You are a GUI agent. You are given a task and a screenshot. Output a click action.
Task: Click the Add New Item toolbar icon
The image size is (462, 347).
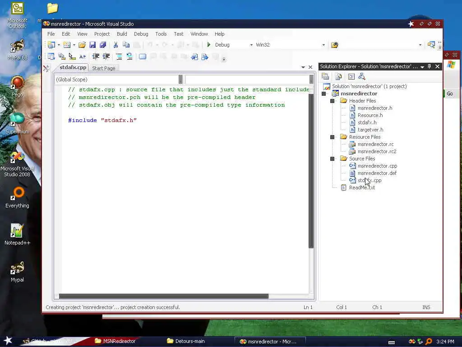[x=67, y=45]
